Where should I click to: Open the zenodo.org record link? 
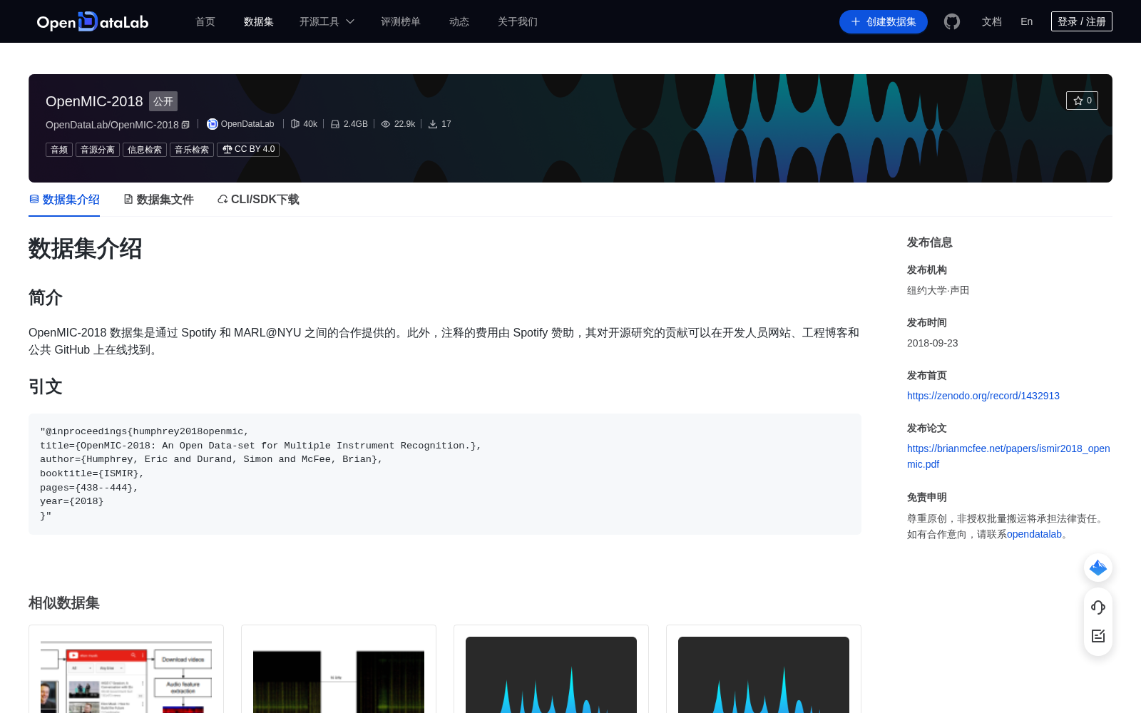click(983, 396)
